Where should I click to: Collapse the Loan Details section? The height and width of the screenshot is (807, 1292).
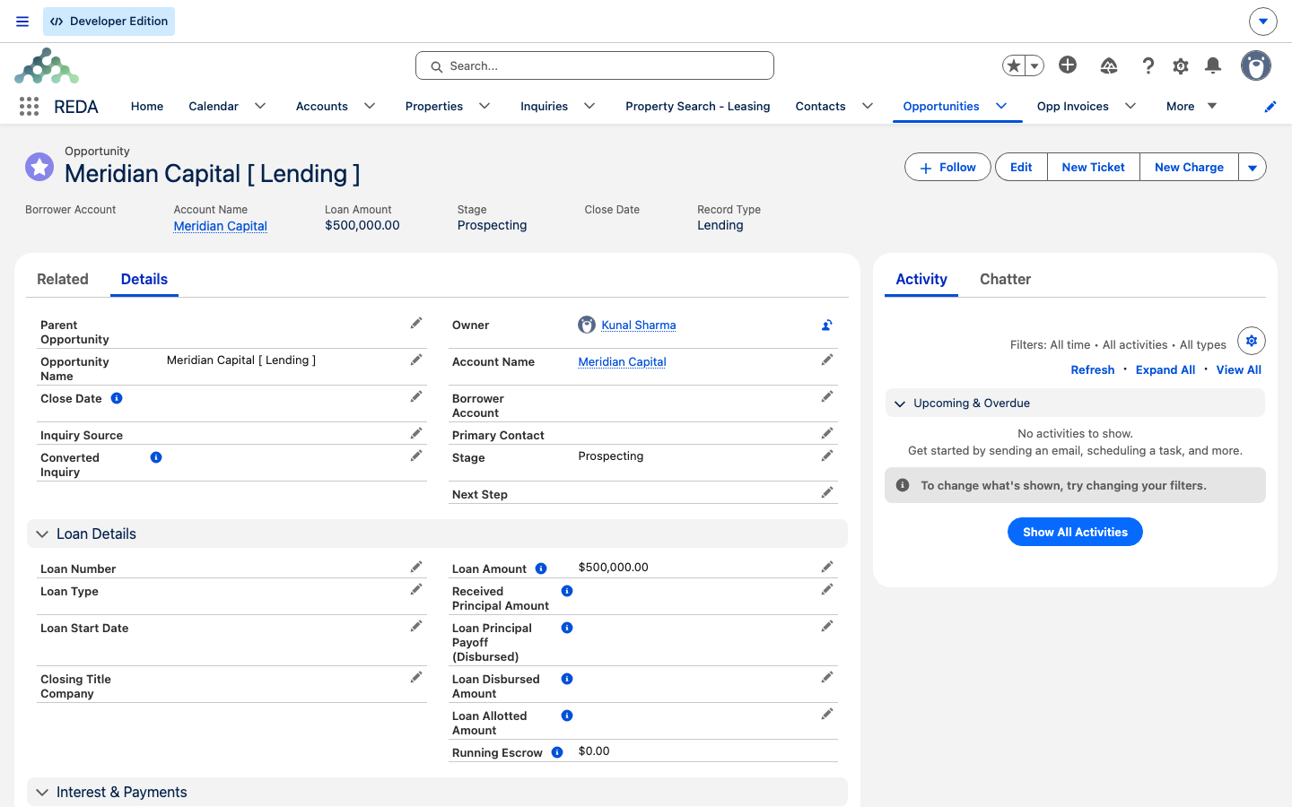coord(437,534)
